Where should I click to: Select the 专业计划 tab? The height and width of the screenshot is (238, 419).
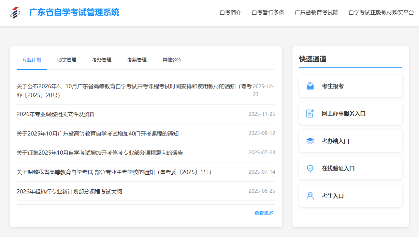(x=31, y=60)
